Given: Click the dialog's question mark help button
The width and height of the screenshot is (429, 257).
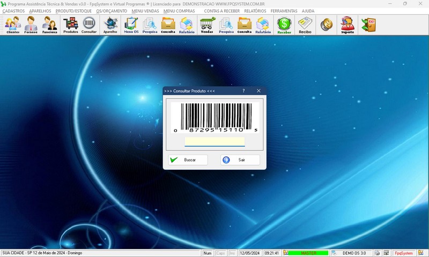Looking at the screenshot, I should tap(243, 91).
